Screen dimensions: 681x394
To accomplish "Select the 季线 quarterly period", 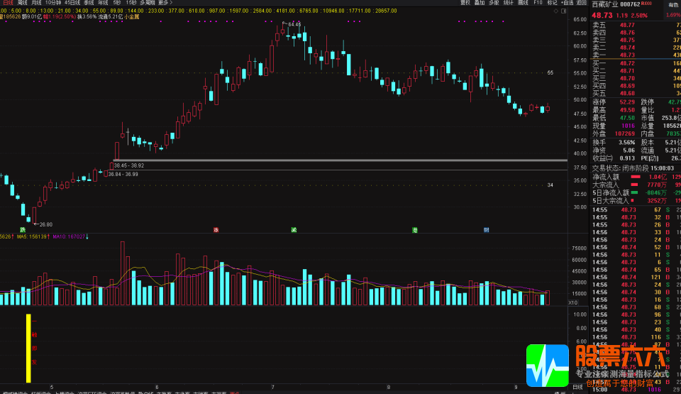I will coord(89,3).
